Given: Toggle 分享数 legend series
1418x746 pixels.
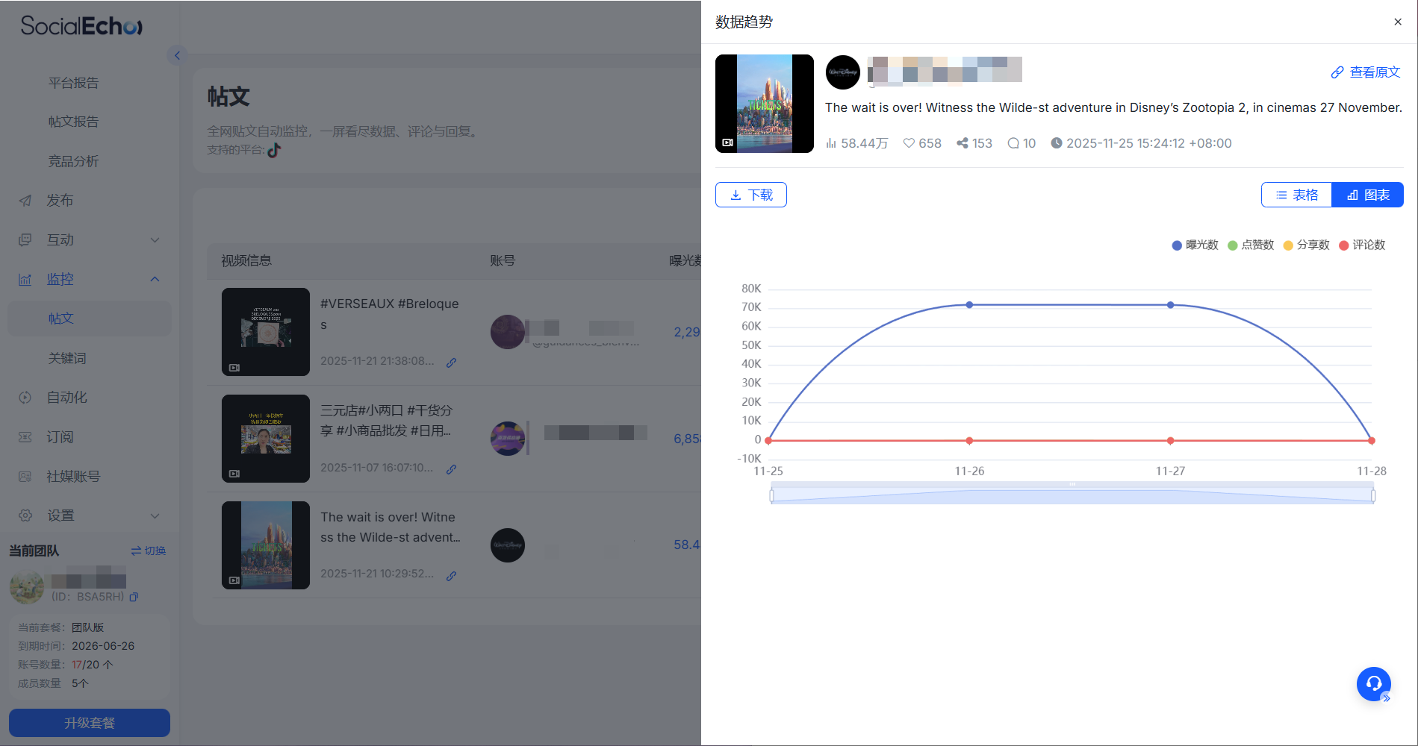Looking at the screenshot, I should (x=1306, y=245).
